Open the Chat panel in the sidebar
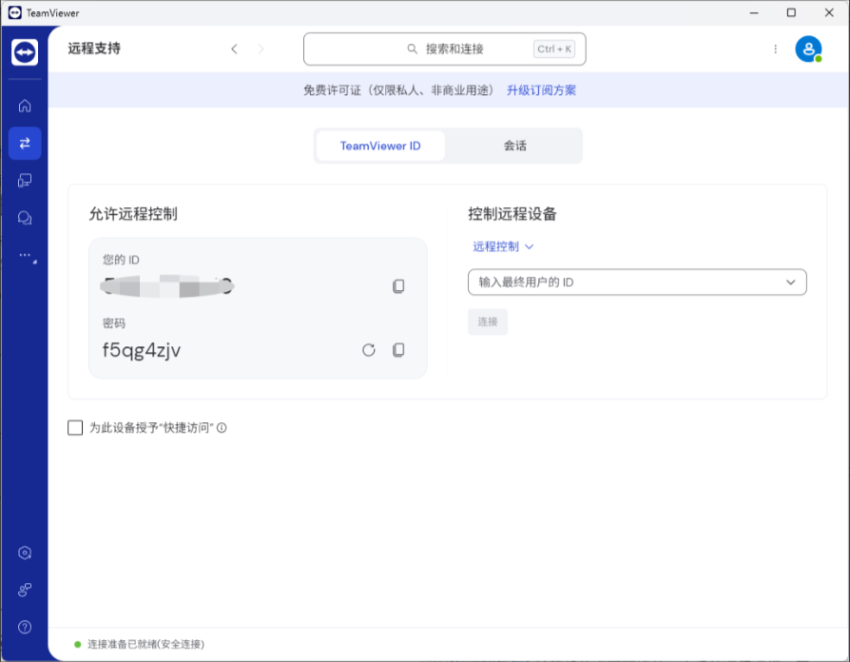Viewport: 850px width, 662px height. (x=25, y=217)
